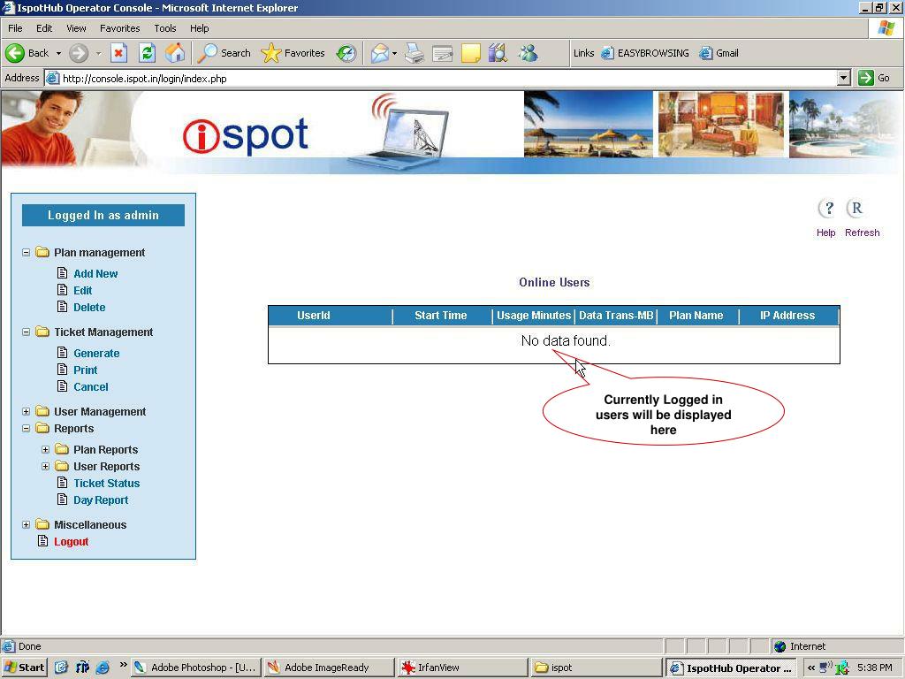
Task: Click the browser Refresh toolbar icon
Action: point(147,53)
